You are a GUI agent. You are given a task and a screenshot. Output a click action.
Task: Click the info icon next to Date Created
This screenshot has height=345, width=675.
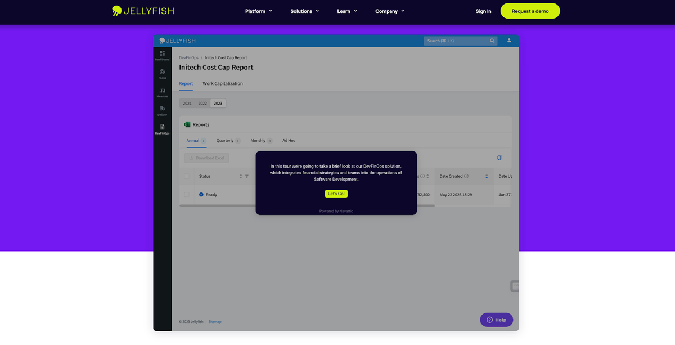tap(466, 176)
